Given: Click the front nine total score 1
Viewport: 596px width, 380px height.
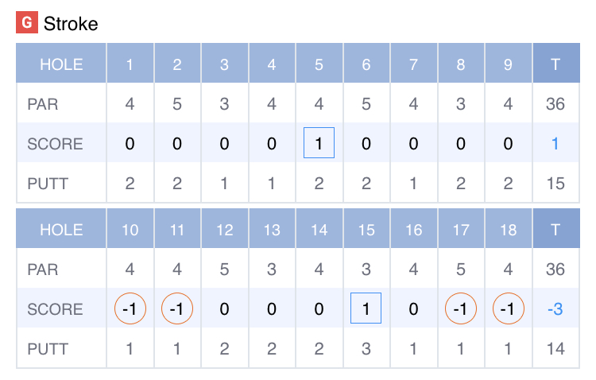Looking at the screenshot, I should click(555, 143).
